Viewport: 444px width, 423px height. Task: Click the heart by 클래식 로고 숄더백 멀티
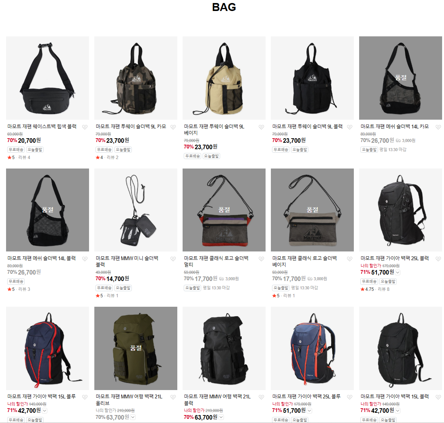tap(261, 259)
